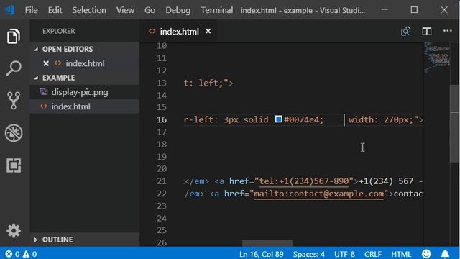Open the Debug view in activity bar
The width and height of the screenshot is (460, 259).
click(14, 132)
